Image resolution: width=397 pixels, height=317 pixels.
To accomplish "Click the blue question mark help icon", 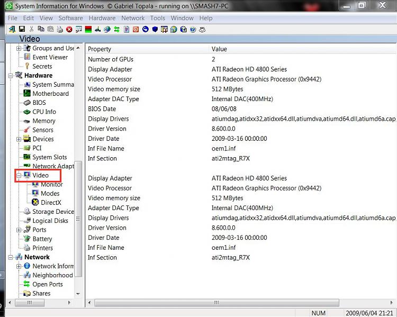I will 193,30.
